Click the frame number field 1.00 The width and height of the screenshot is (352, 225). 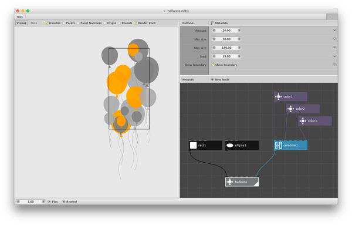click(x=31, y=202)
